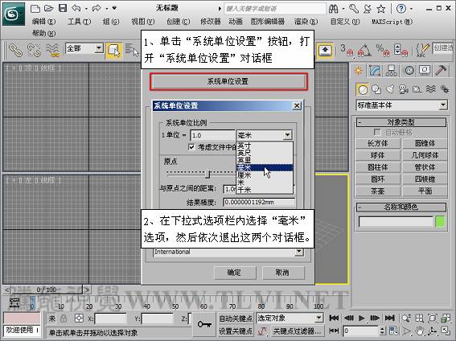Collapse the 对象类型 rollout

[x=401, y=122]
